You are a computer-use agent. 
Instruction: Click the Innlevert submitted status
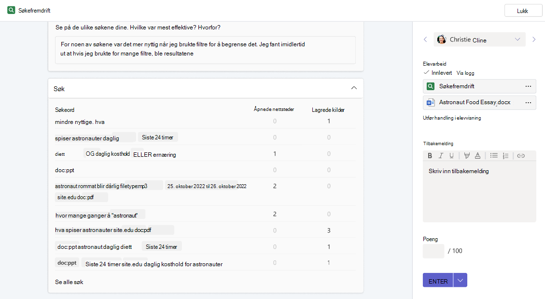tap(438, 73)
